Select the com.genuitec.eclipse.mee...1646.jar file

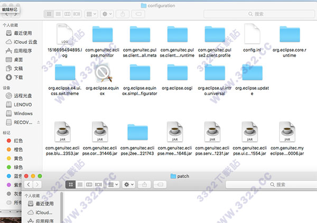pos(175,132)
